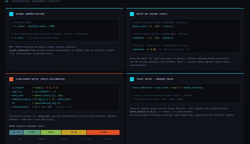Click the 'extreme' scale label

pyautogui.click(x=109, y=139)
